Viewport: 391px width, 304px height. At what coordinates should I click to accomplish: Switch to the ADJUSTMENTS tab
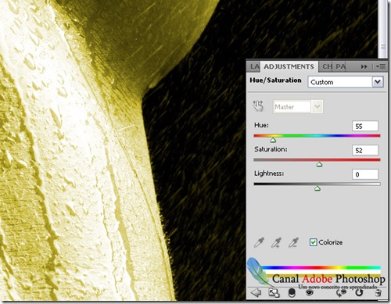pyautogui.click(x=289, y=66)
